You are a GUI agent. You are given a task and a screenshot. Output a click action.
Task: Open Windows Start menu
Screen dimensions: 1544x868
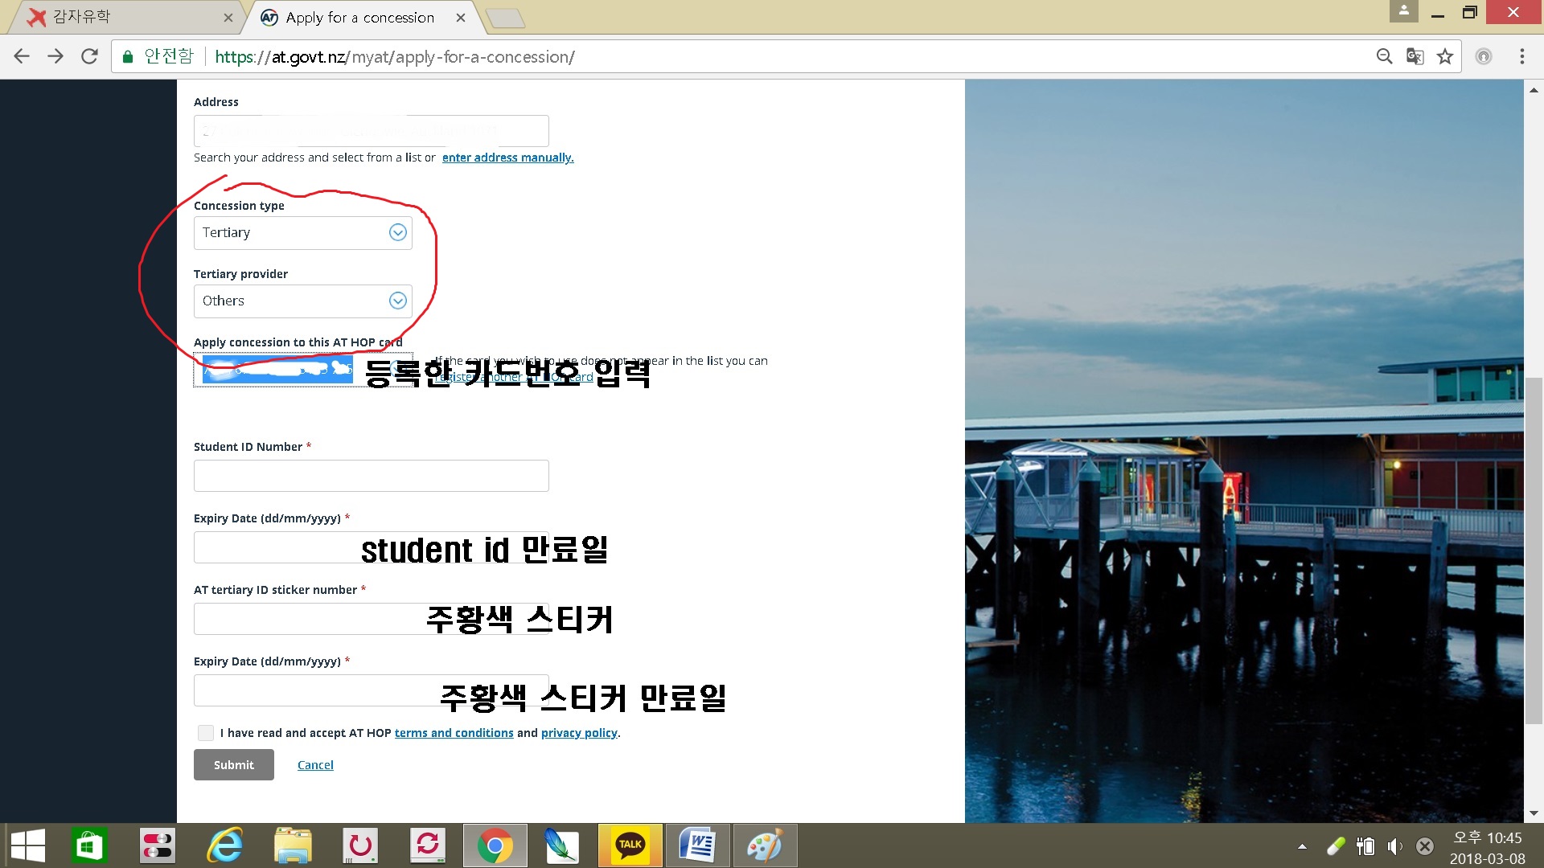(27, 845)
